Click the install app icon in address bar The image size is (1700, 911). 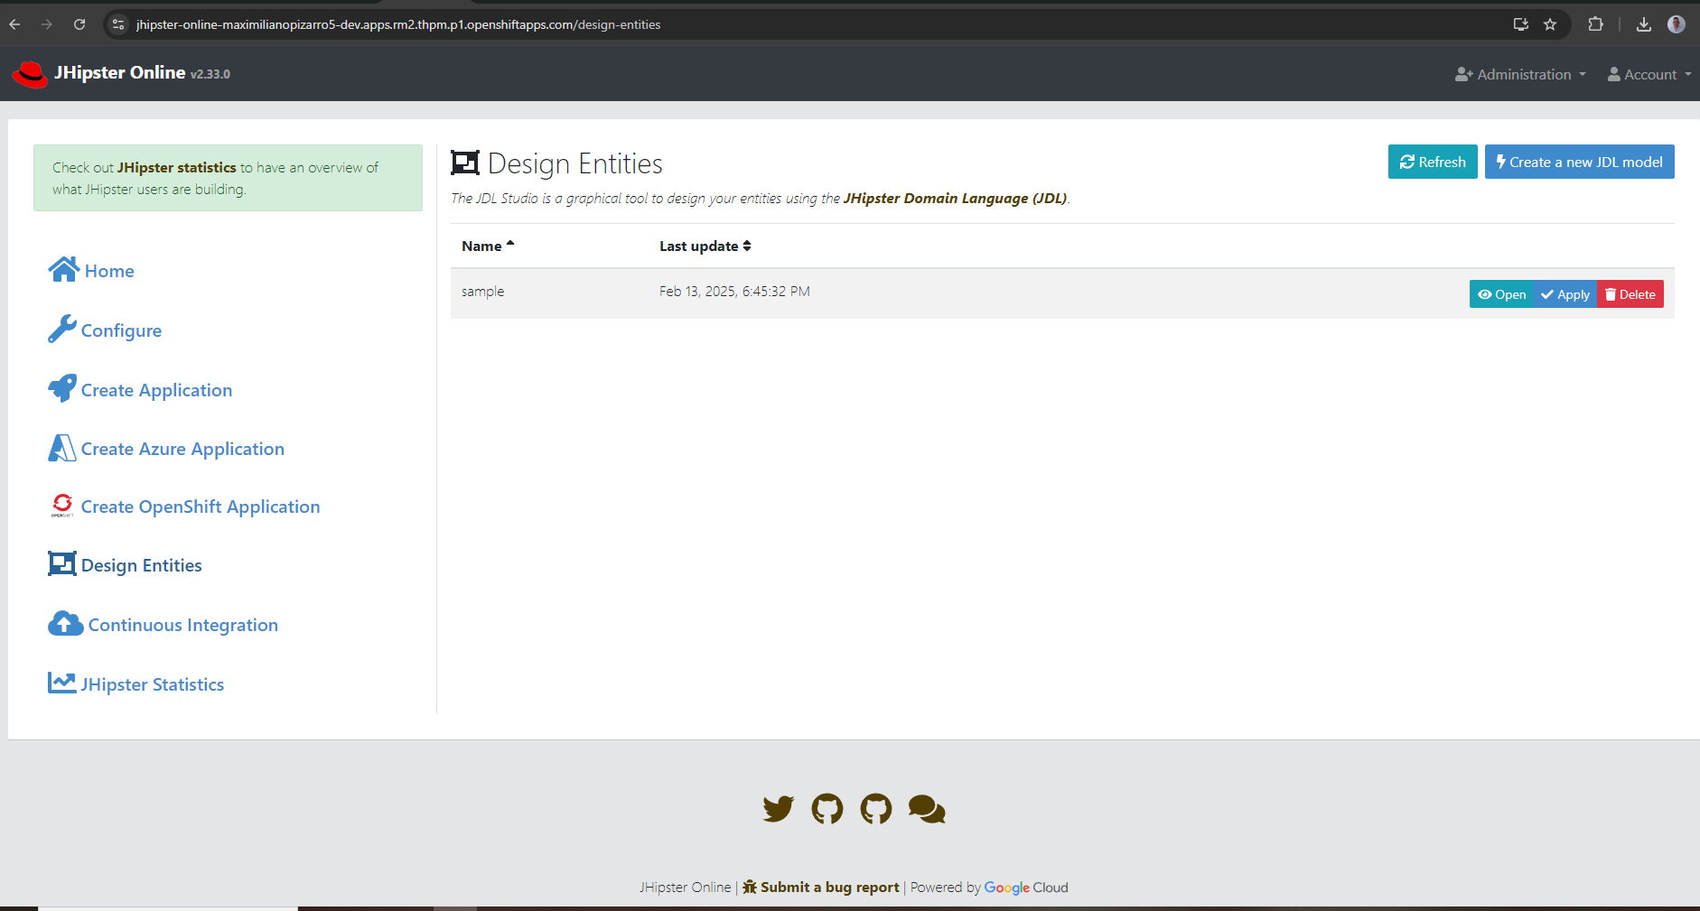[x=1521, y=24]
